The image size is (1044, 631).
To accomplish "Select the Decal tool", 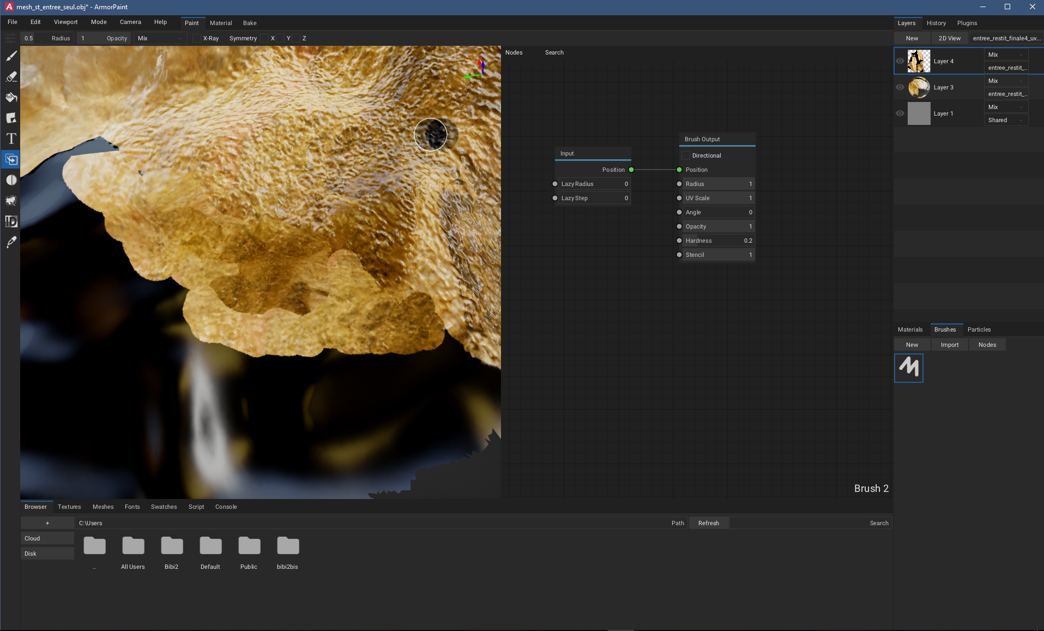I will tap(11, 118).
